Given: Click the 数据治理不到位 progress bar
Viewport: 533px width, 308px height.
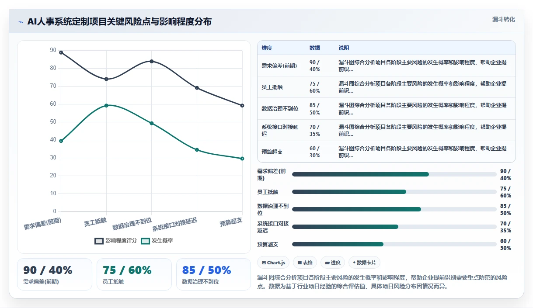Looking at the screenshot, I should click(x=394, y=209).
